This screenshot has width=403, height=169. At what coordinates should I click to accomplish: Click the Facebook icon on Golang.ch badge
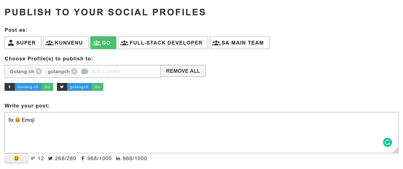(x=10, y=87)
